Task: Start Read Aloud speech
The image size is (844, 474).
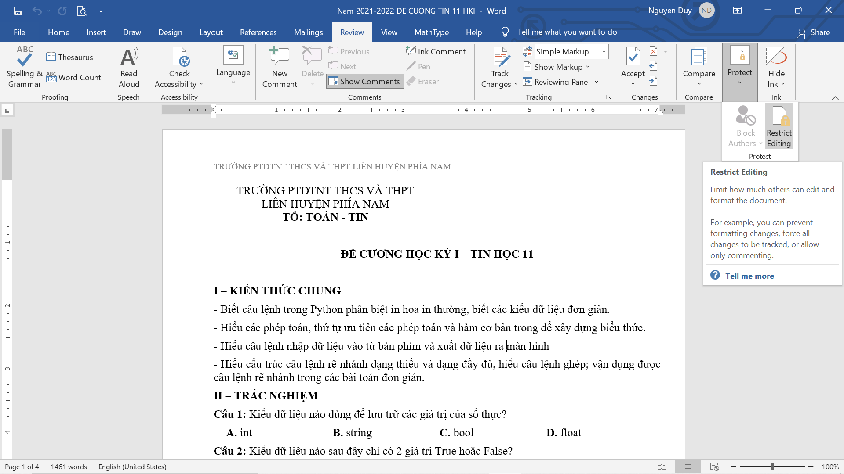Action: pos(129,67)
